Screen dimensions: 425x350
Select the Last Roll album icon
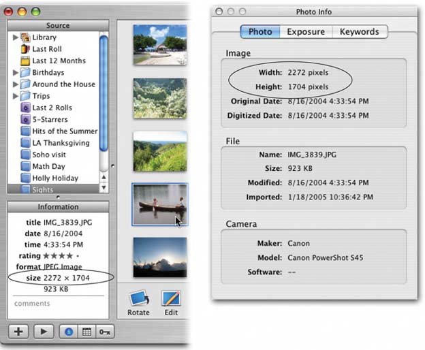click(x=26, y=49)
